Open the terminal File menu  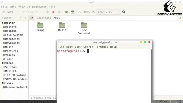(x=61, y=47)
